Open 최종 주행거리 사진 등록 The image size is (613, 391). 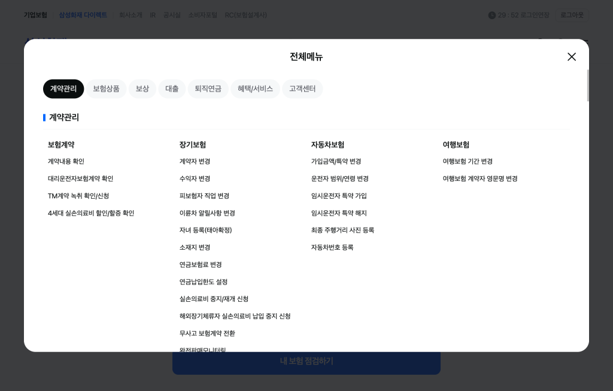(342, 231)
